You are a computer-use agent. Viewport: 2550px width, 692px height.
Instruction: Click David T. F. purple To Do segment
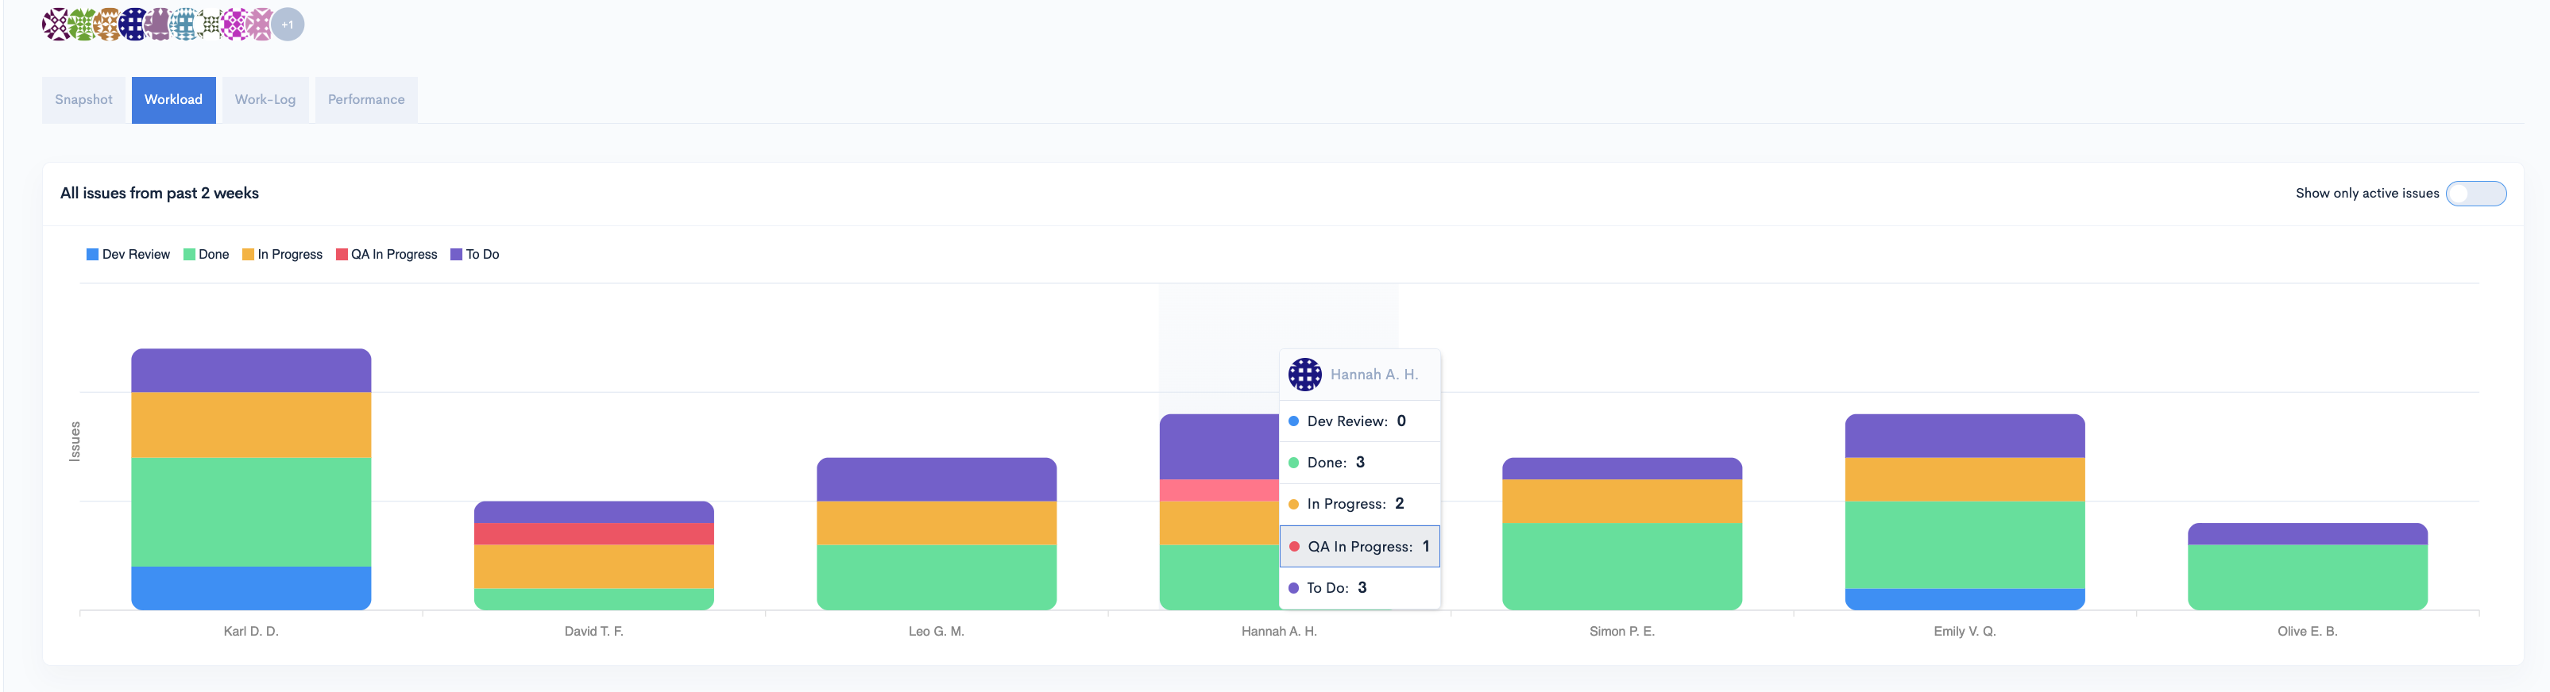(594, 512)
